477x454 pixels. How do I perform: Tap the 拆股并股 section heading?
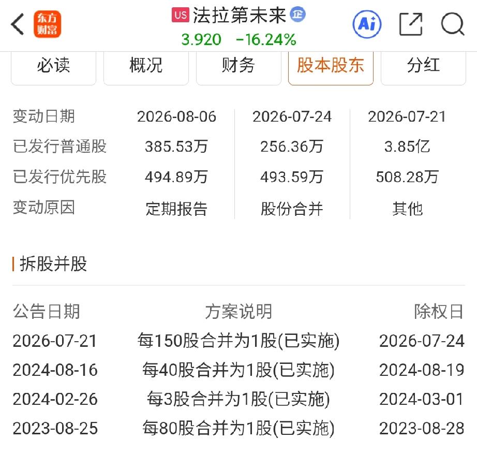click(53, 263)
